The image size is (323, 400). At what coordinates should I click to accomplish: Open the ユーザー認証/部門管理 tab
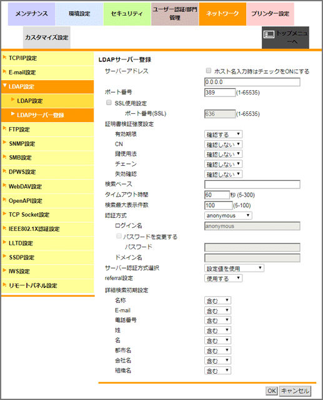pos(175,14)
